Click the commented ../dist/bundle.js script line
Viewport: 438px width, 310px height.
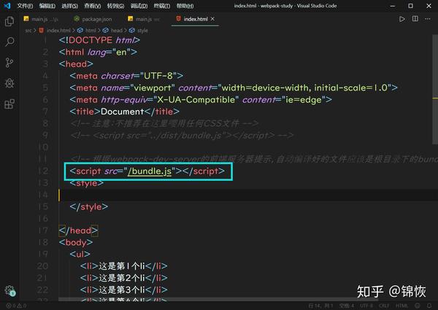point(182,136)
